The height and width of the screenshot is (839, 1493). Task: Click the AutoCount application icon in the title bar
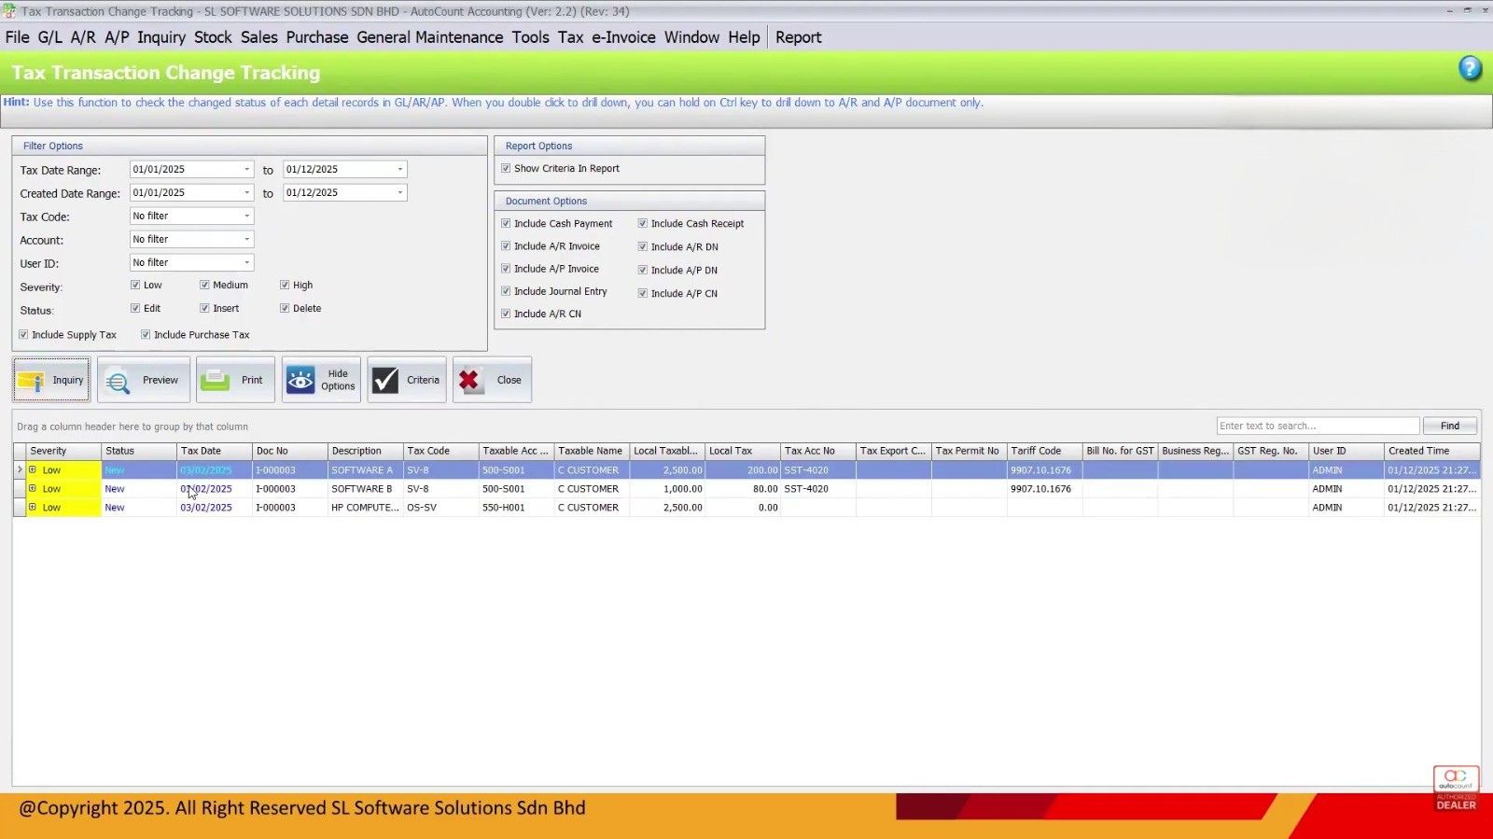coord(8,11)
